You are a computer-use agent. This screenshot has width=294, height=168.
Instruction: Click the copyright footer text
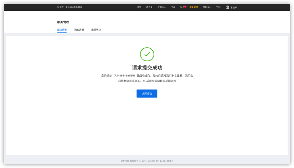coord(147,161)
